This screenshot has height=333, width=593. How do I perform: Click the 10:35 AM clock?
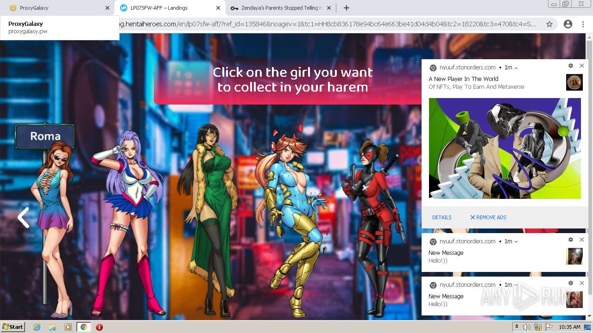(x=569, y=327)
